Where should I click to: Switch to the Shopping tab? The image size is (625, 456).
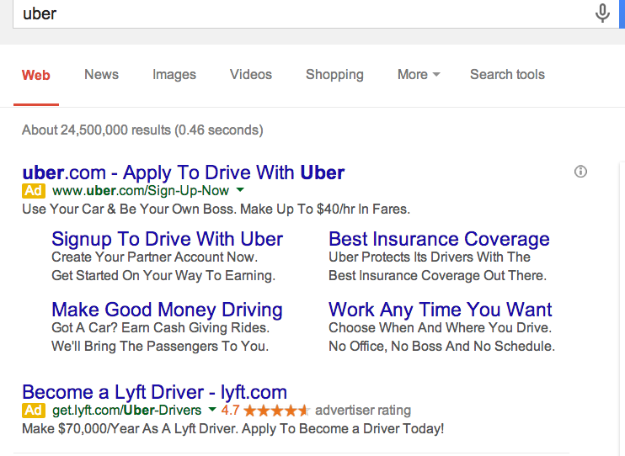pyautogui.click(x=334, y=75)
